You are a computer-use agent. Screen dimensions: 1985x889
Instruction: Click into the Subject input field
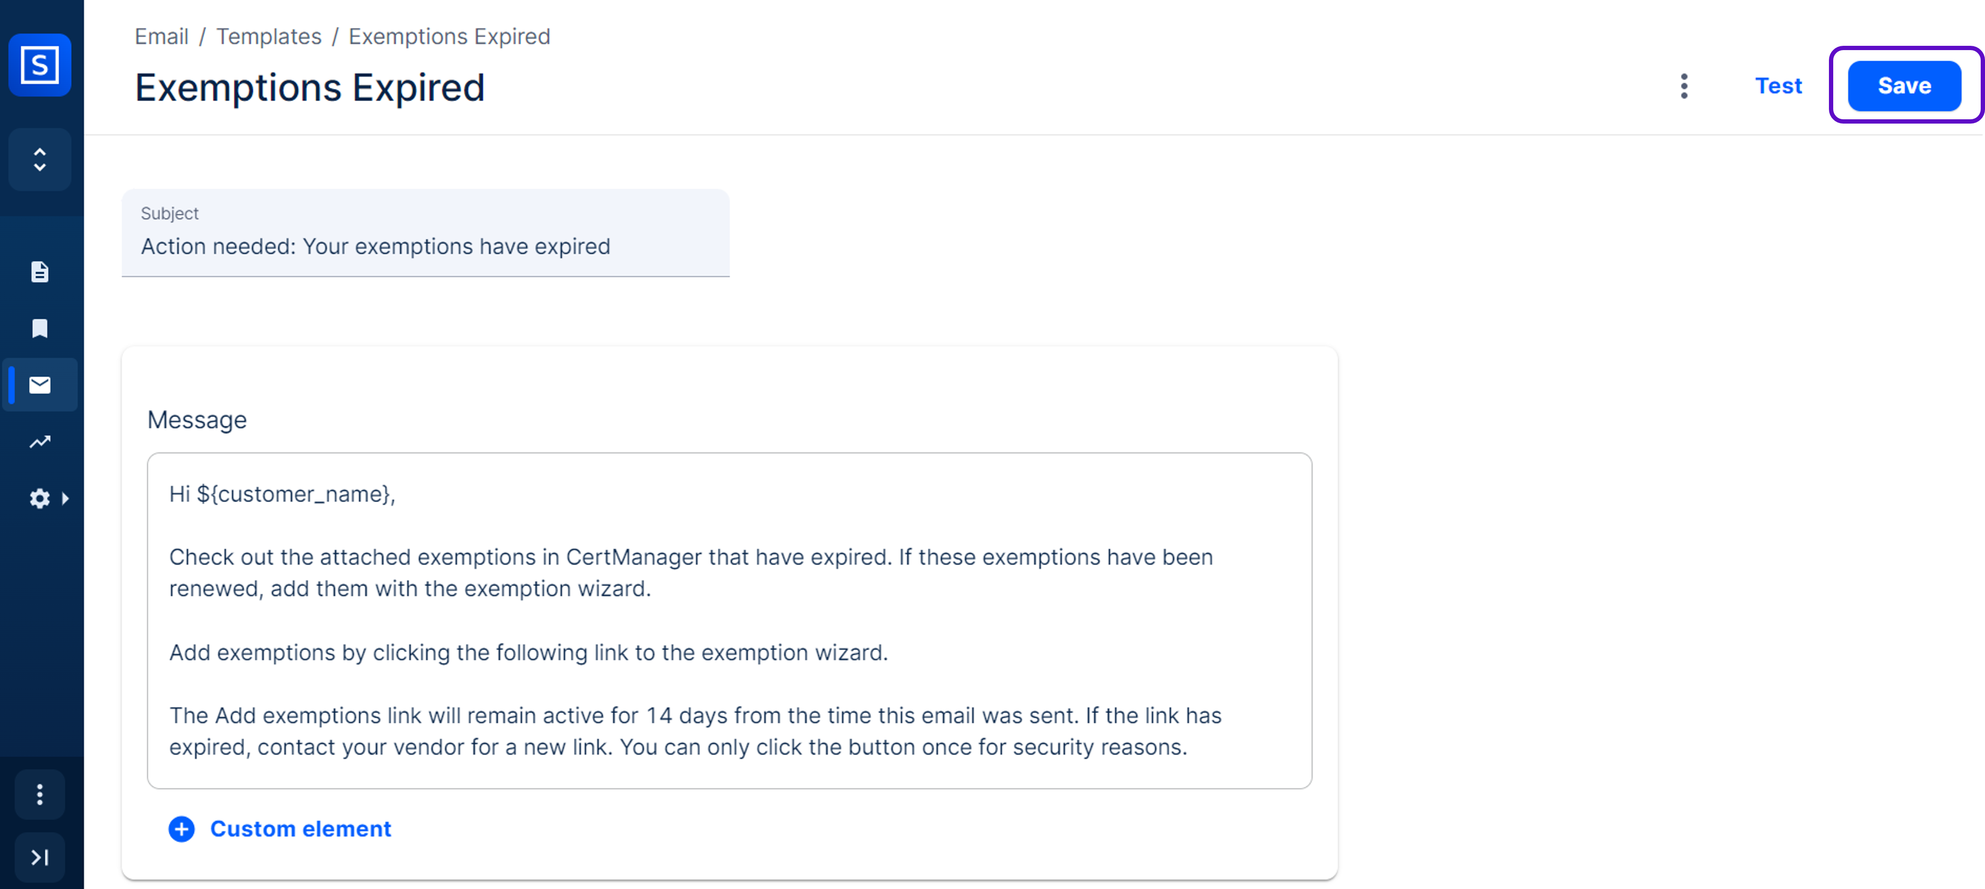point(425,247)
